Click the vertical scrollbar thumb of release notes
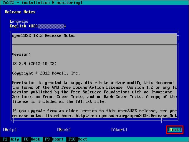This screenshot has height=142, width=189. click(x=178, y=38)
